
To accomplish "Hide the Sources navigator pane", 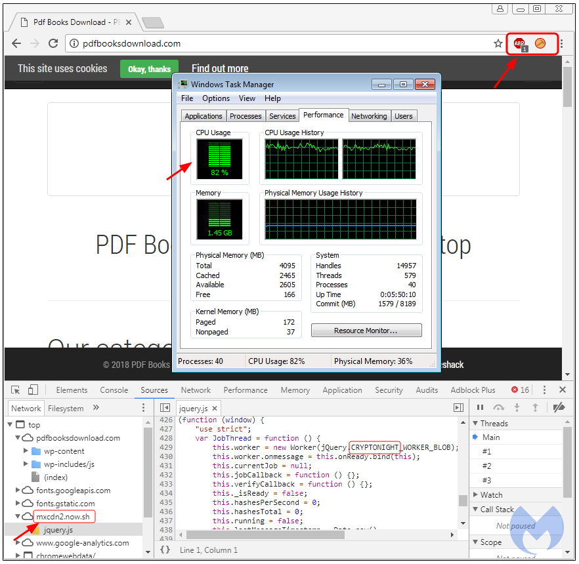I will 165,408.
